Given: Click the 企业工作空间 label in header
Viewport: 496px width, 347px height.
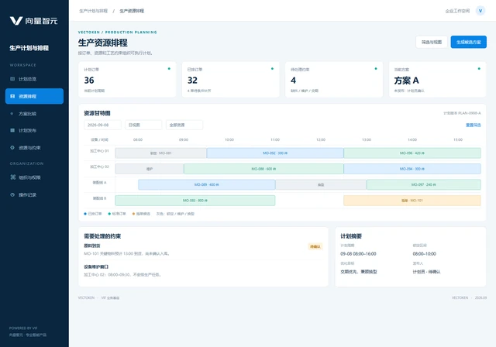Looking at the screenshot, I should tap(457, 11).
